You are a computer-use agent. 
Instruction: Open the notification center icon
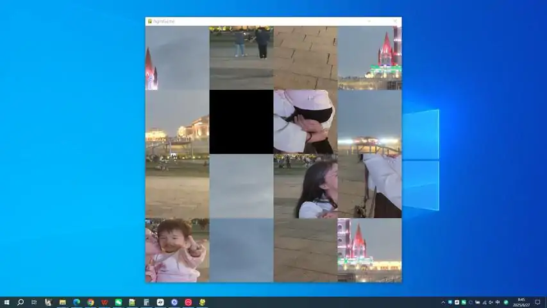pos(538,302)
